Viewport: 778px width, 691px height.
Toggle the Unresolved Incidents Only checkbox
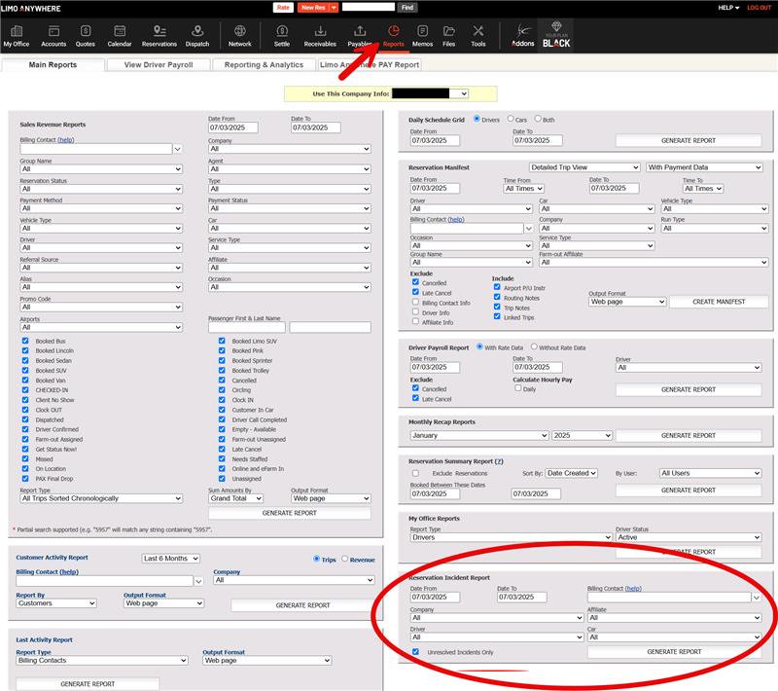pyautogui.click(x=415, y=652)
